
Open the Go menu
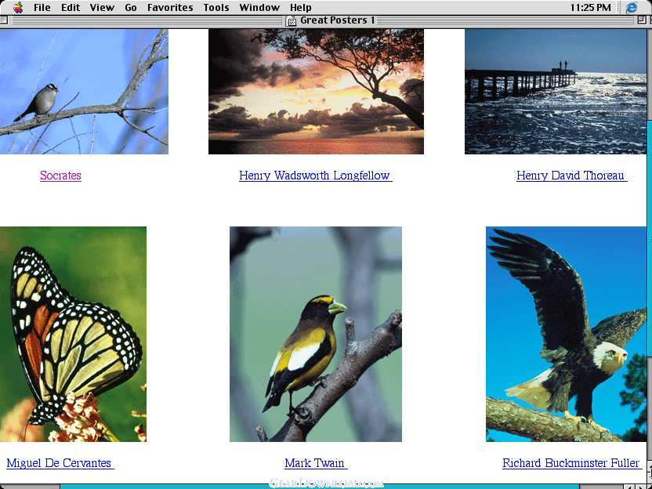131,8
